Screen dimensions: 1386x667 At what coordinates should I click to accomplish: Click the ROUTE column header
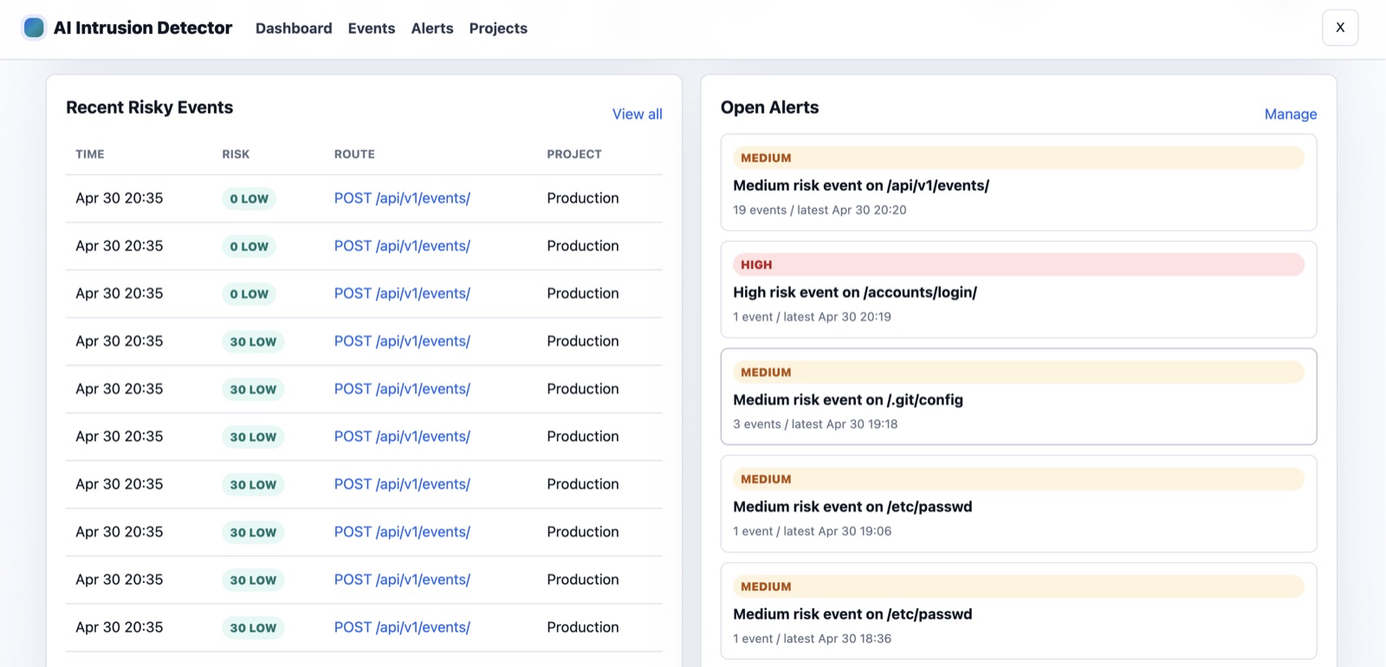[354, 154]
